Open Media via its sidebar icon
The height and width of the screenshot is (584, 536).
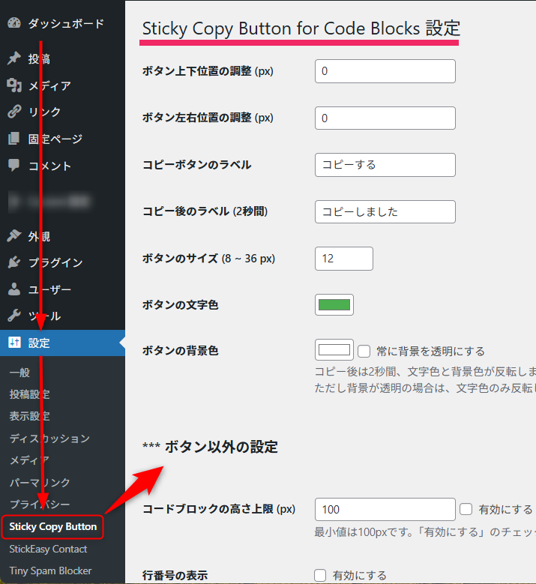14,85
